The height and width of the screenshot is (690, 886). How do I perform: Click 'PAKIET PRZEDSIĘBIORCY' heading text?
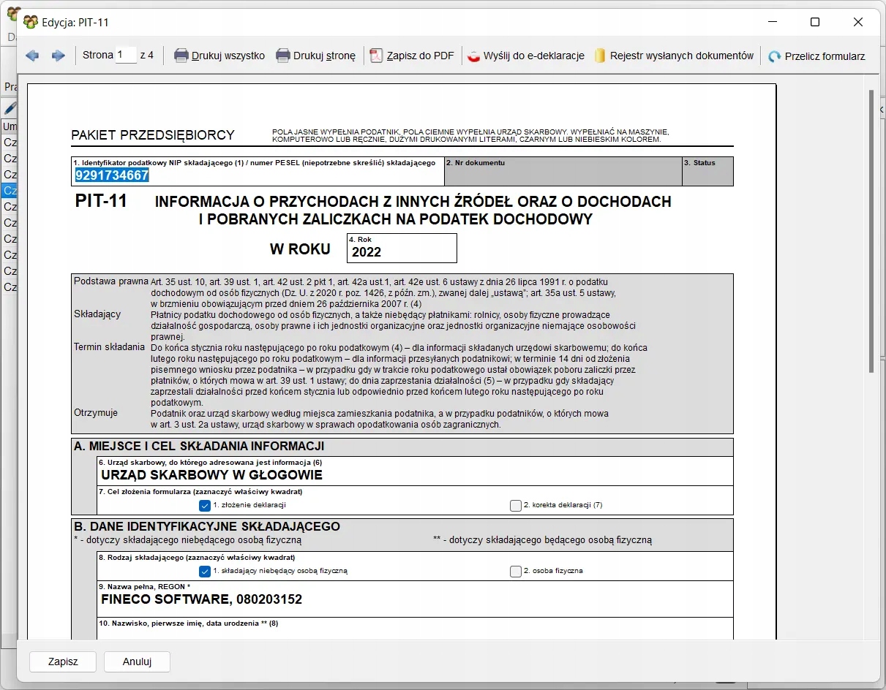(153, 135)
